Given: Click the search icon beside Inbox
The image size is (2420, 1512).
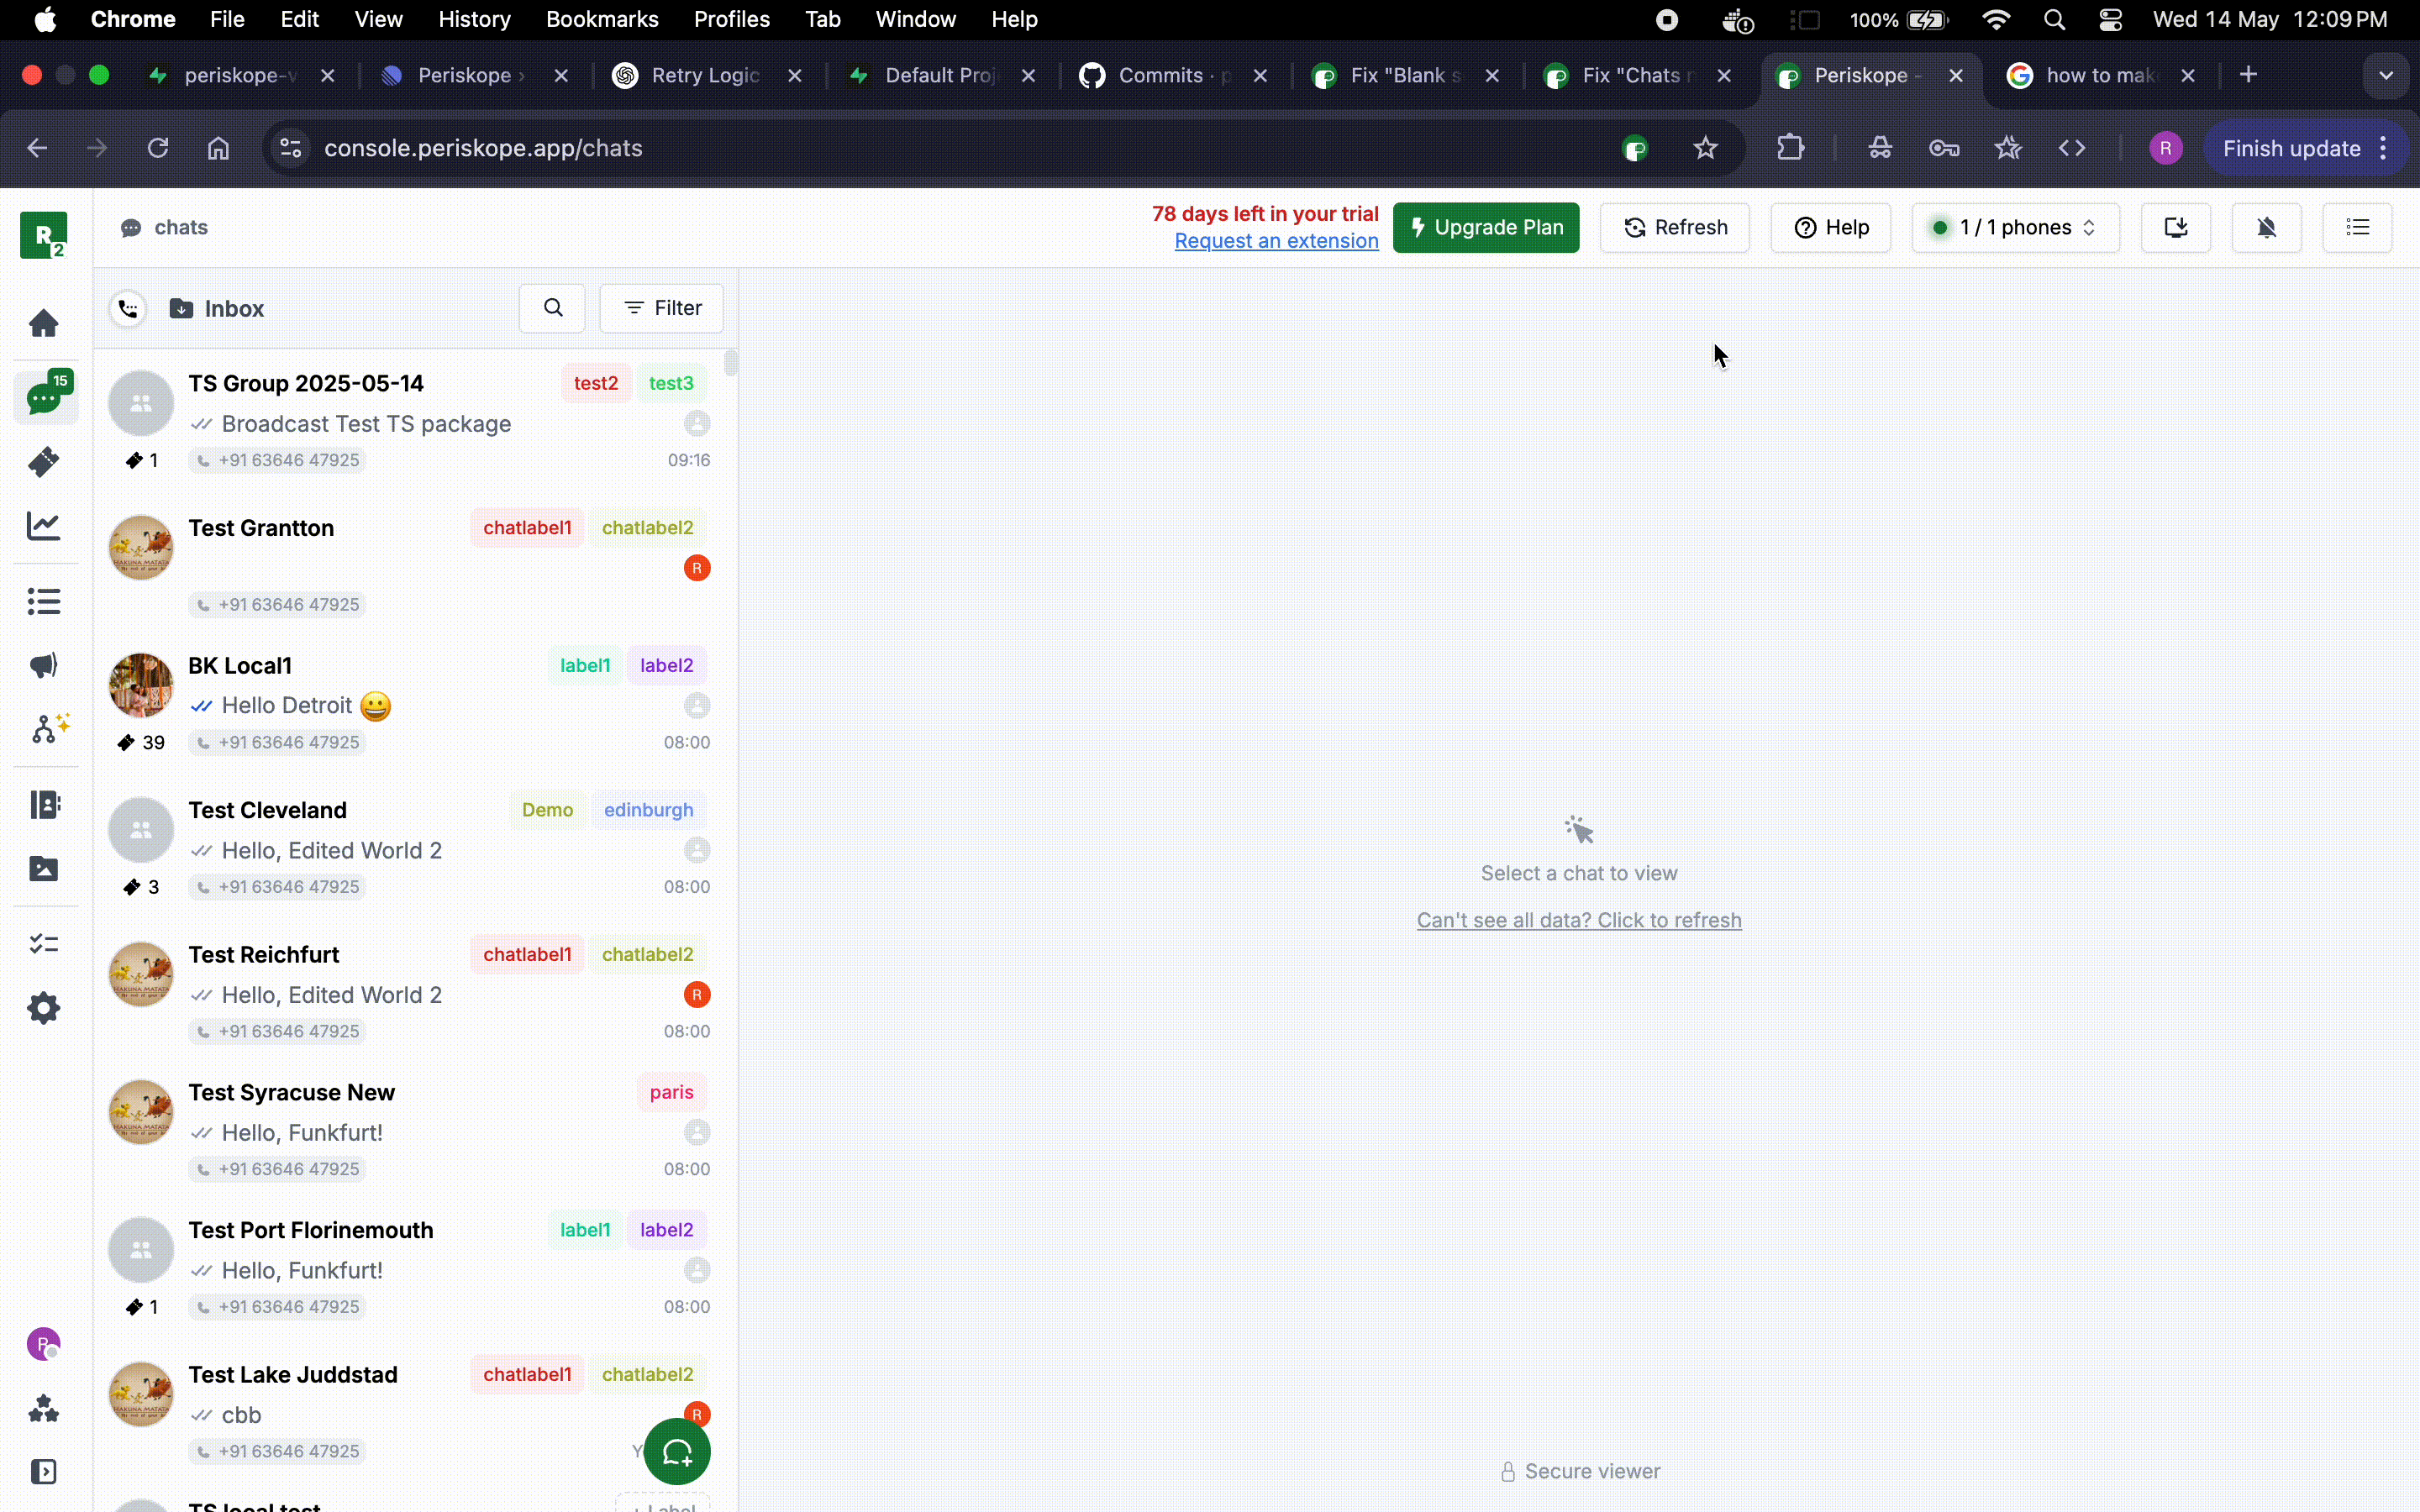Looking at the screenshot, I should [x=552, y=308].
